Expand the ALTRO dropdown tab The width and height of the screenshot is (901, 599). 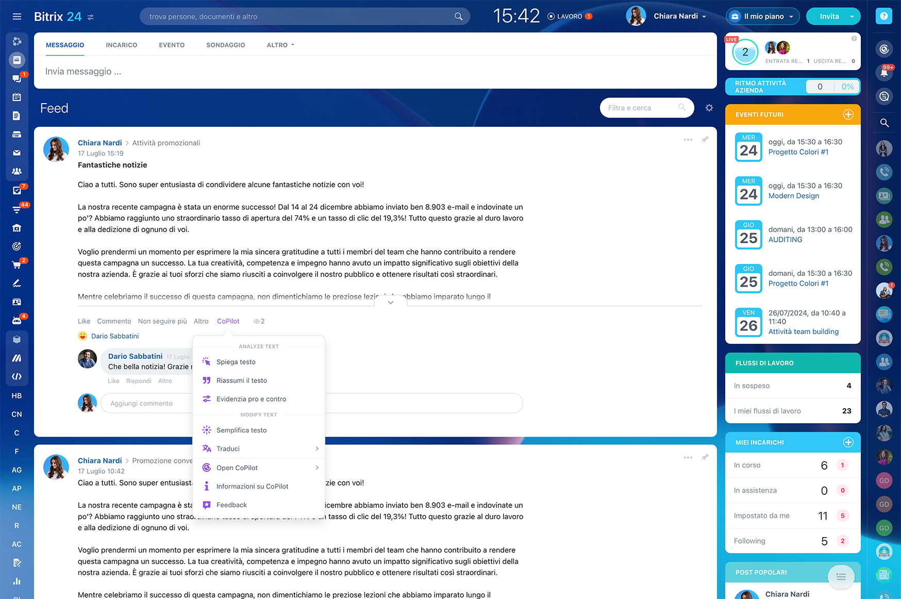[280, 45]
